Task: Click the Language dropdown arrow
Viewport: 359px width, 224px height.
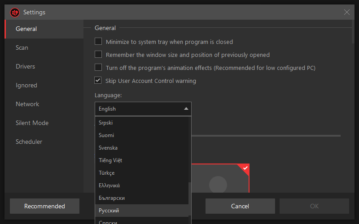Action: point(186,109)
